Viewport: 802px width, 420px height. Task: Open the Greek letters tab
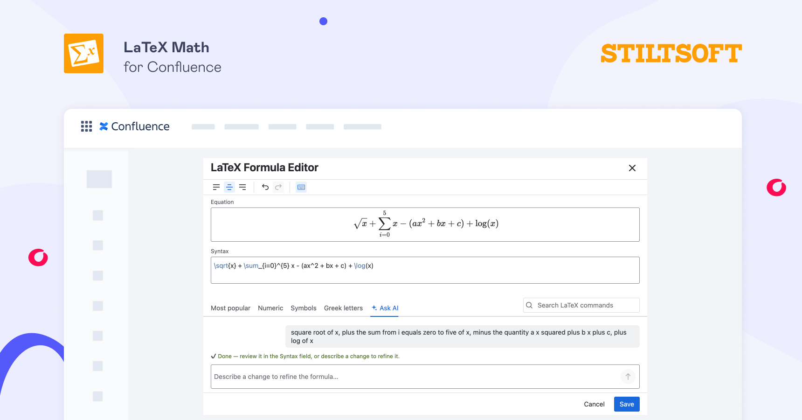(343, 308)
